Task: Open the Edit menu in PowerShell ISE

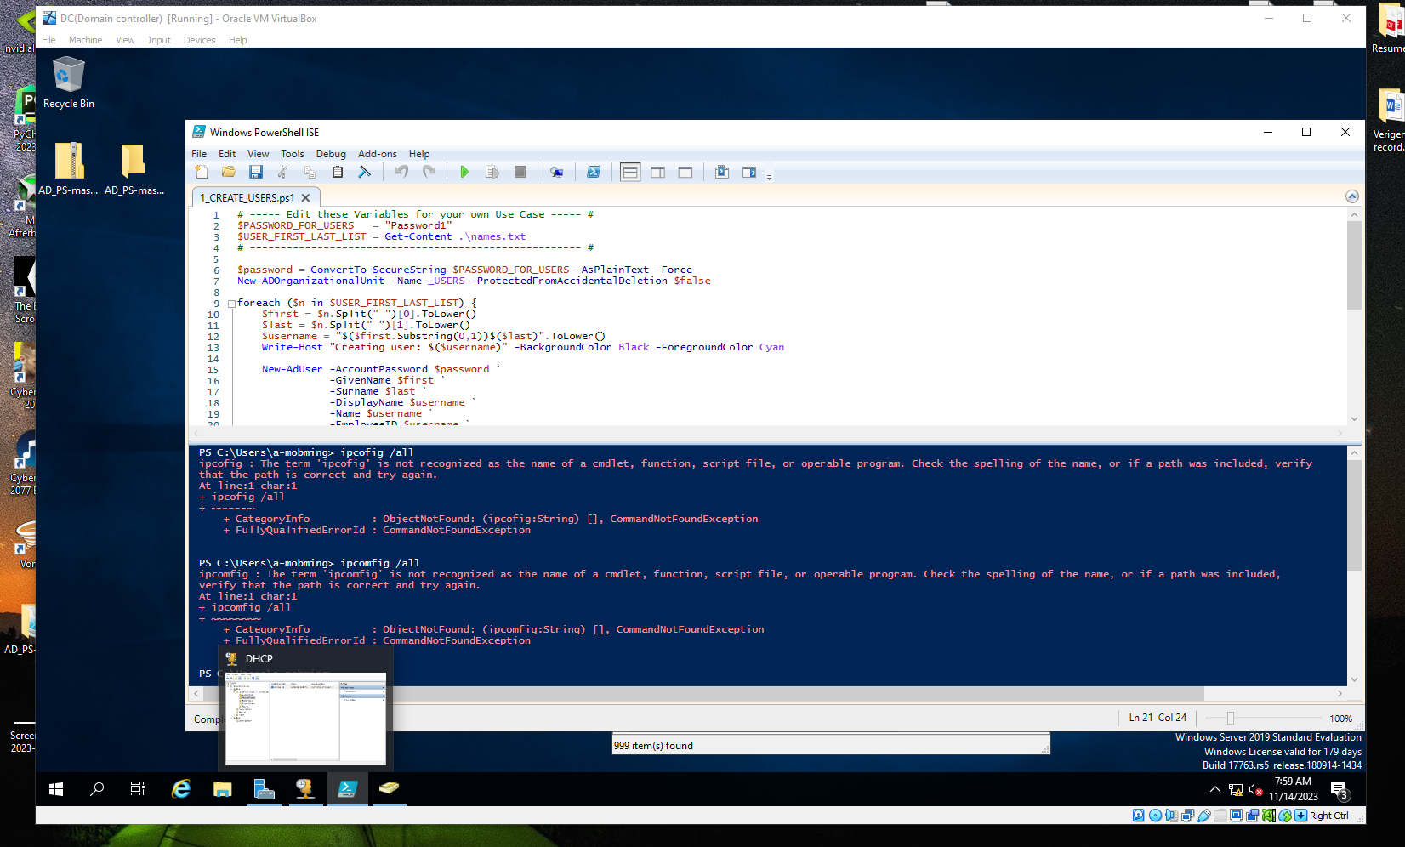Action: coord(227,154)
